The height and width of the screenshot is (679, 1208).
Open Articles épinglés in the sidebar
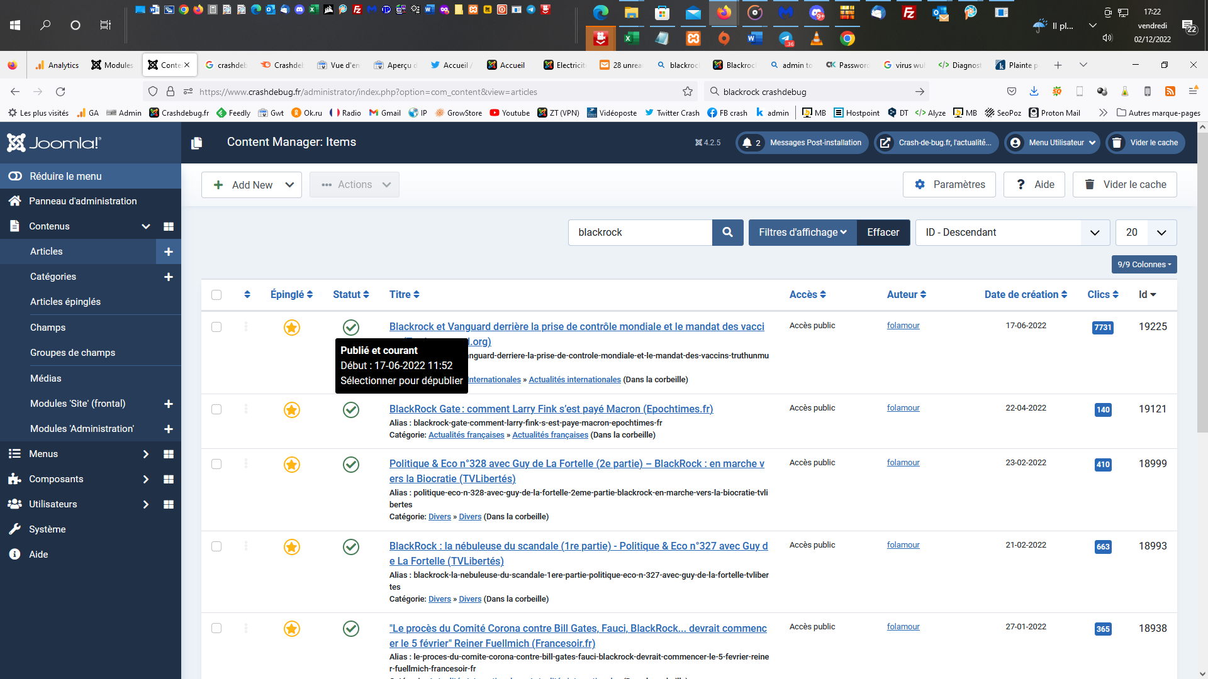coord(65,302)
